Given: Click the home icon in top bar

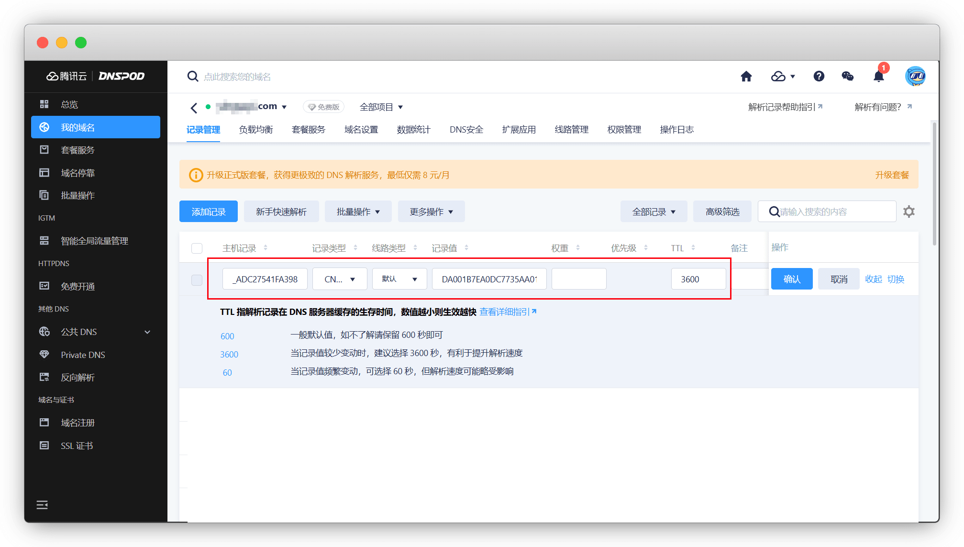Looking at the screenshot, I should click(x=746, y=77).
